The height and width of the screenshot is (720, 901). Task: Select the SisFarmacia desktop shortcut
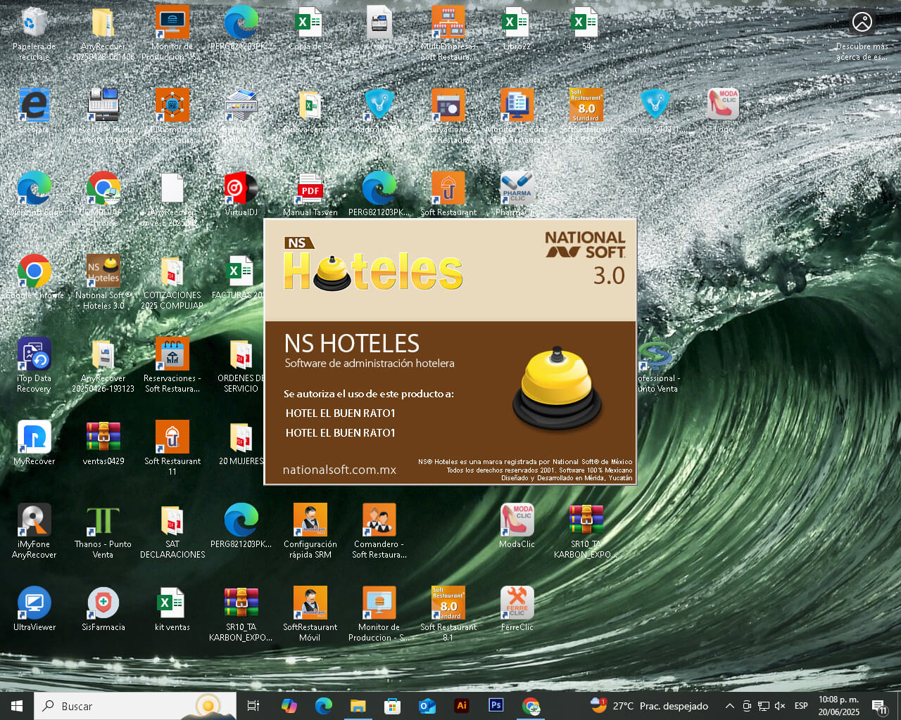click(x=103, y=610)
